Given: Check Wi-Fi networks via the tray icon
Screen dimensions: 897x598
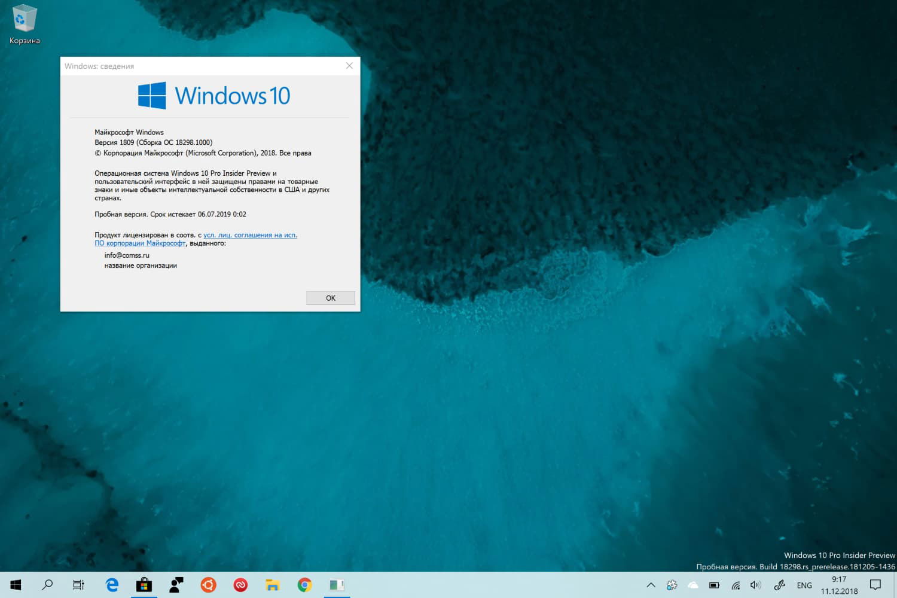Looking at the screenshot, I should [x=735, y=585].
